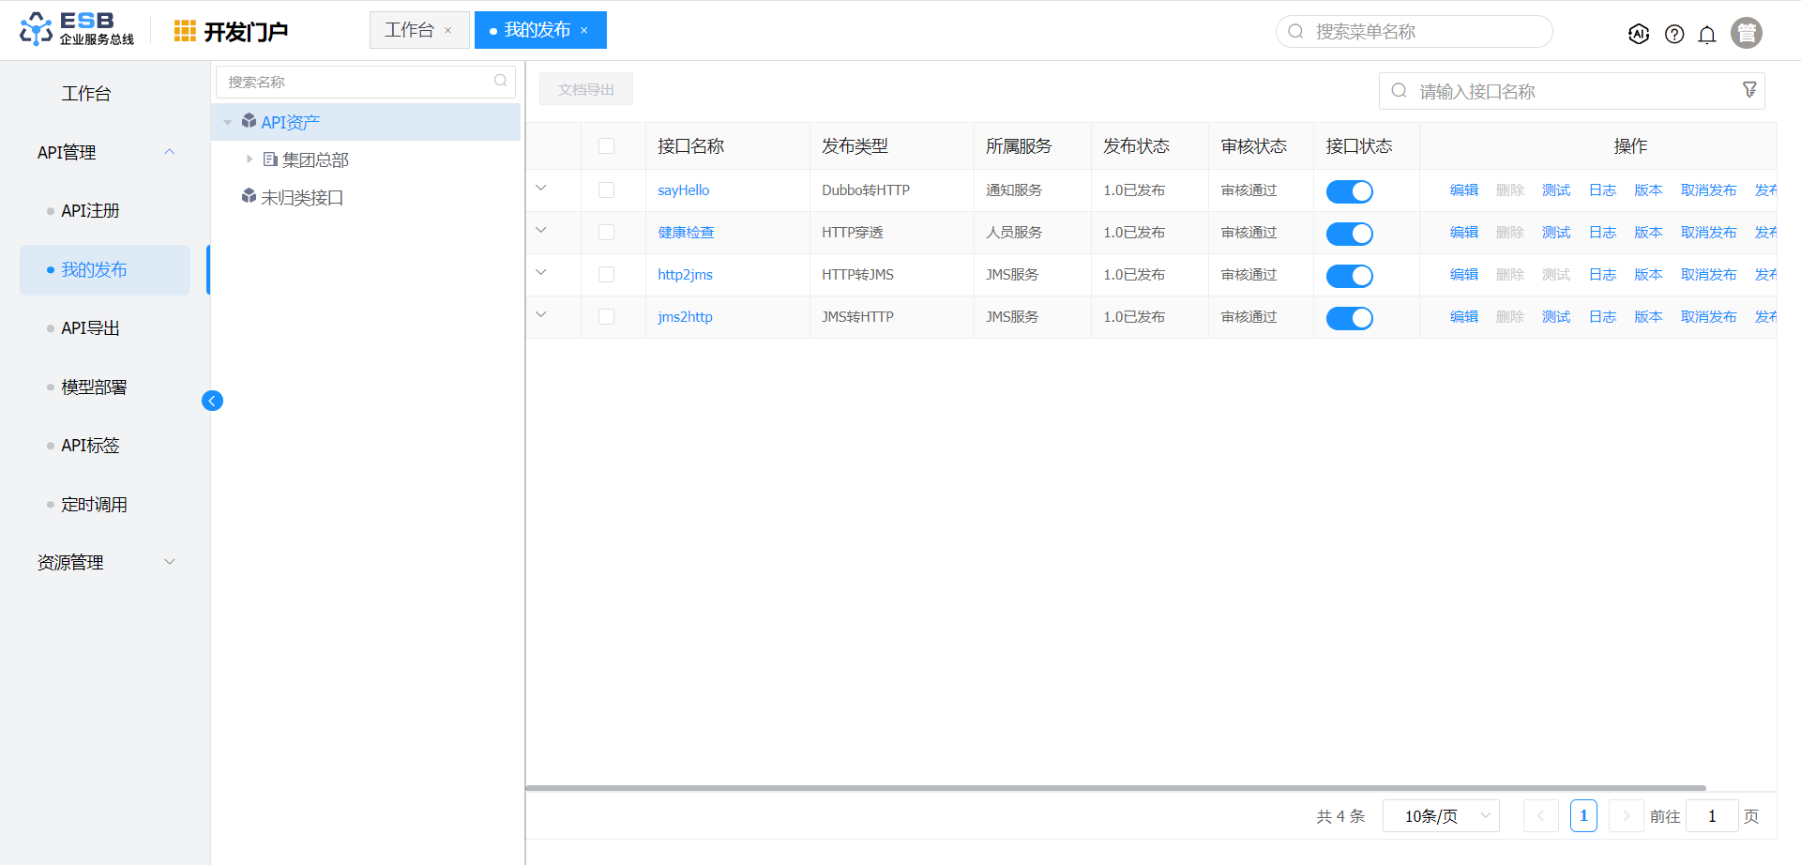Select all rows via header checkbox

[x=606, y=146]
